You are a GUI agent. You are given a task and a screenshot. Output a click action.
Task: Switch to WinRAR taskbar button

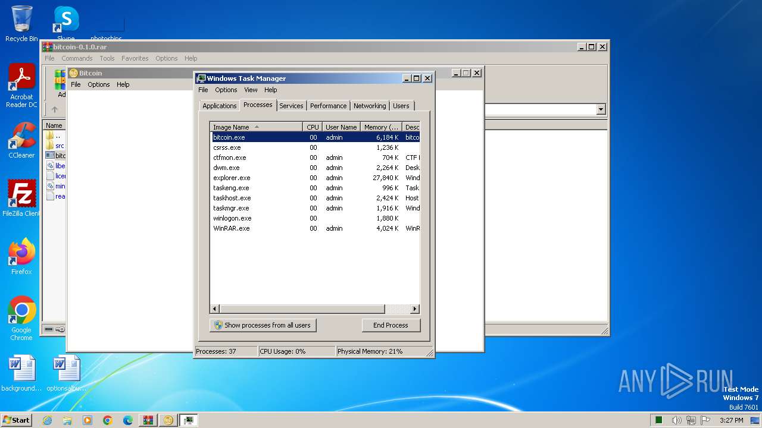coord(148,420)
